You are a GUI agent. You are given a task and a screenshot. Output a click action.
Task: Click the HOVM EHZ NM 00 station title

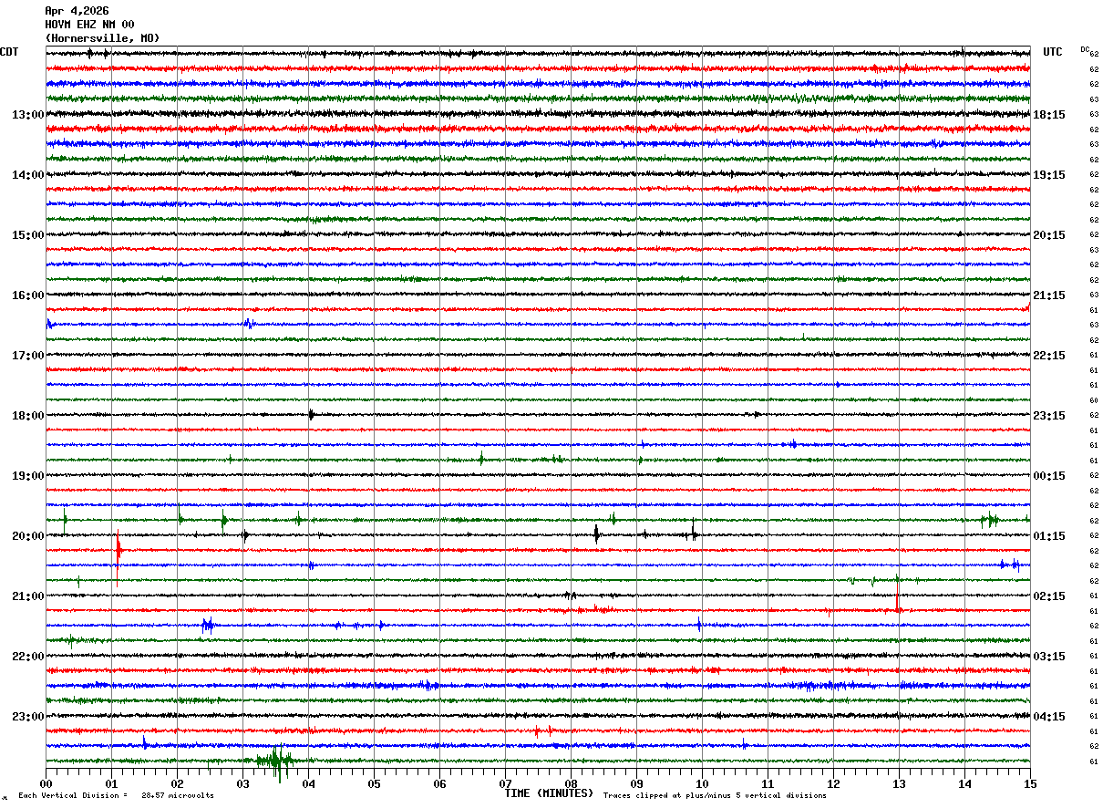click(89, 25)
